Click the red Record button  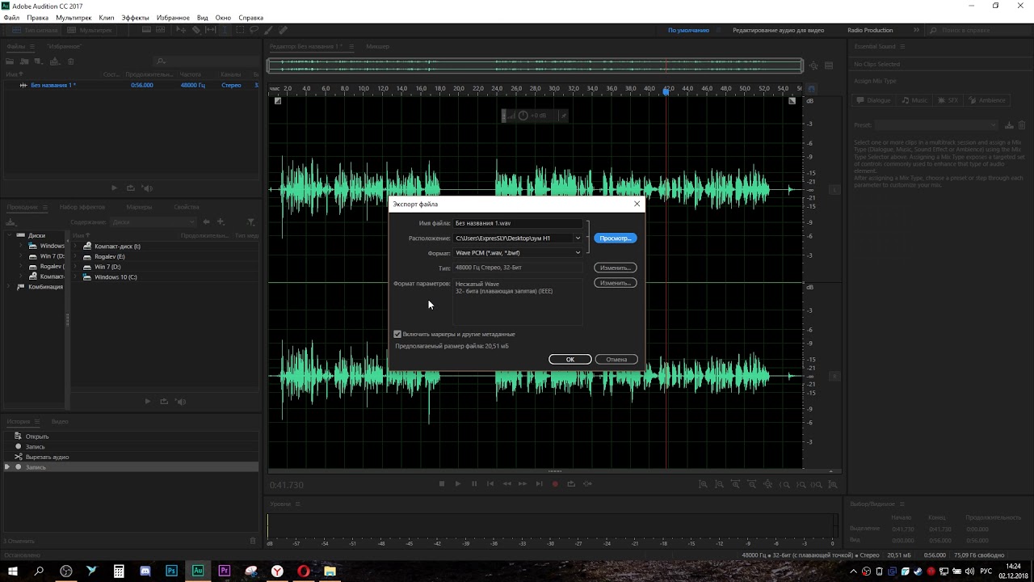point(555,483)
